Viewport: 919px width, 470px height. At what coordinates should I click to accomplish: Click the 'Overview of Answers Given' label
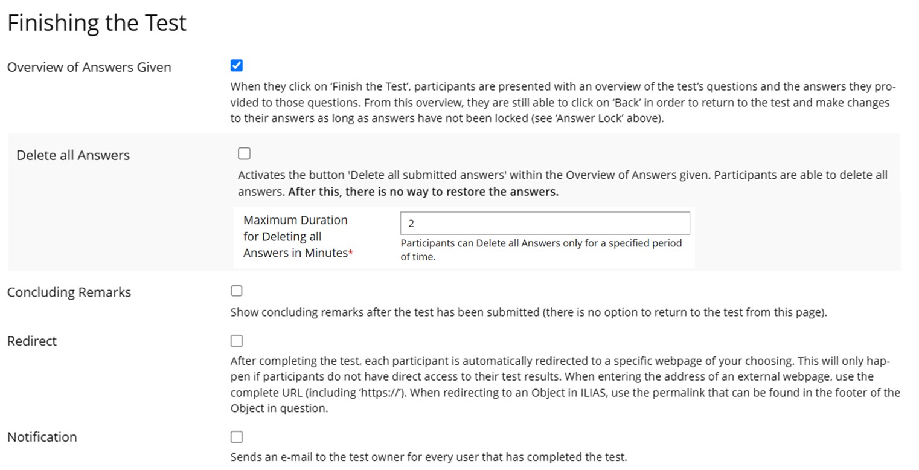click(x=89, y=67)
